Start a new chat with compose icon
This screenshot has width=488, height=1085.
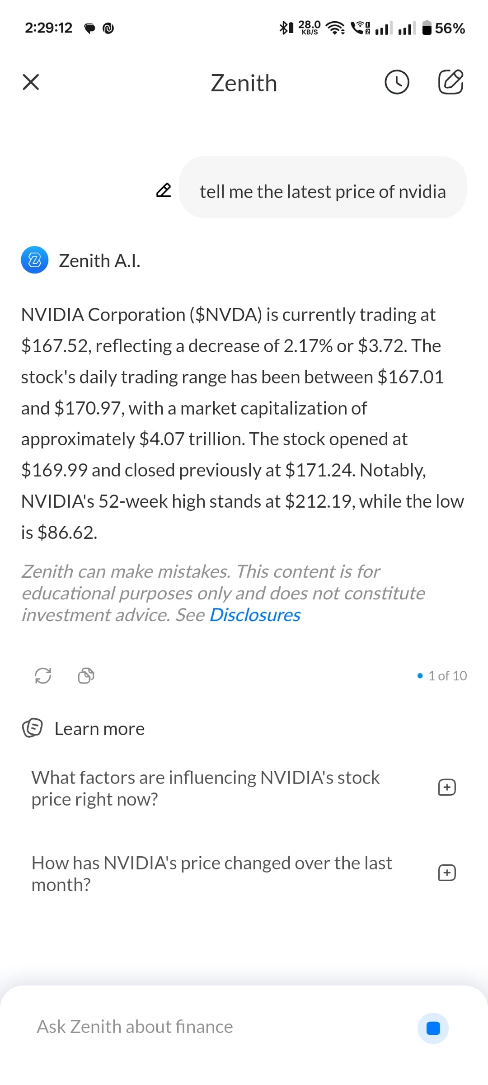pos(450,82)
